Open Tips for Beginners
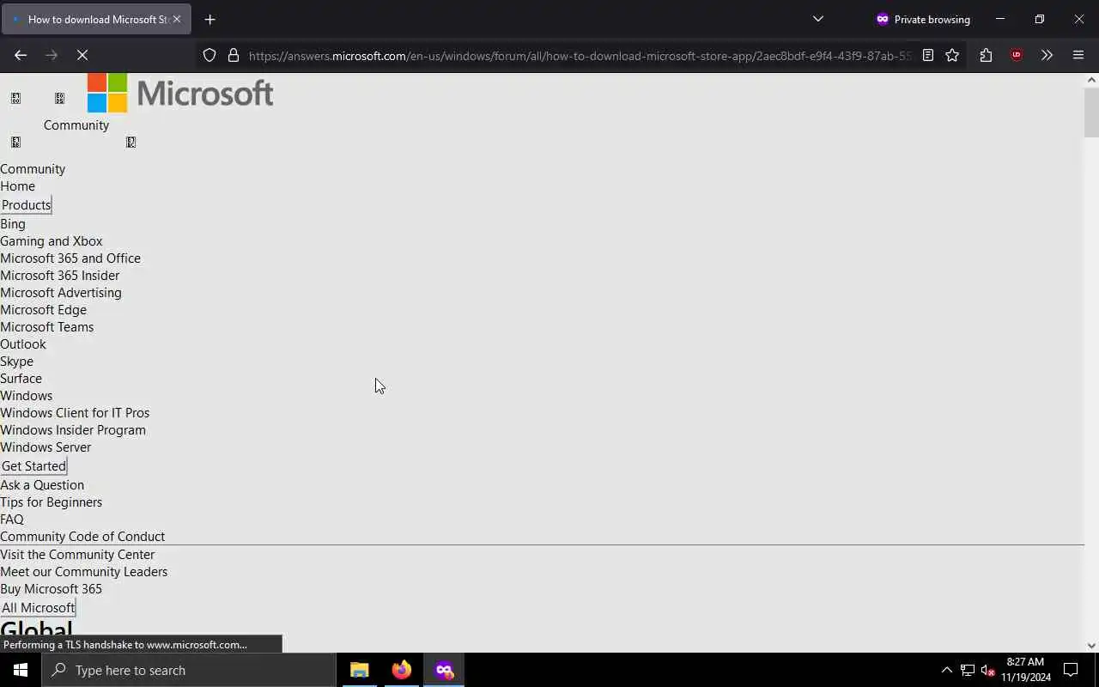The height and width of the screenshot is (687, 1099). point(52,502)
